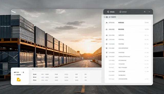
Task: Click the yellow folder icon in bottom-left card
Action: pos(19,79)
